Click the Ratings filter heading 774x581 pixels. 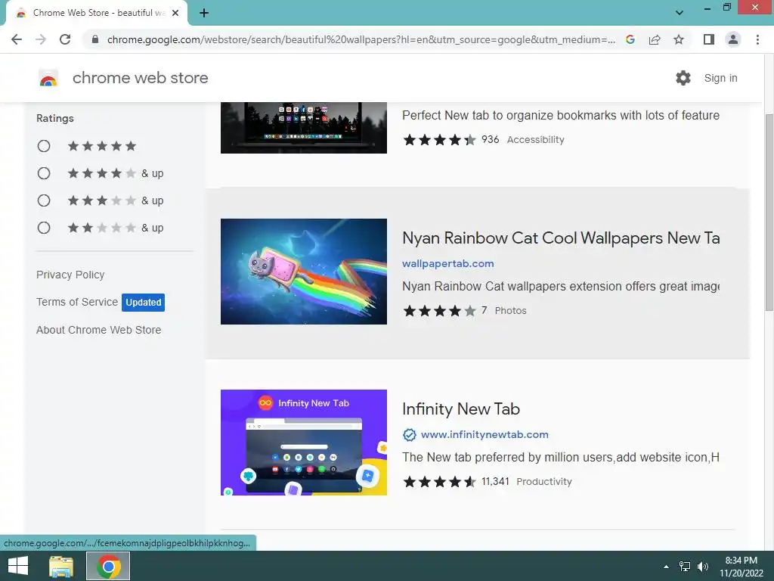[x=54, y=118]
